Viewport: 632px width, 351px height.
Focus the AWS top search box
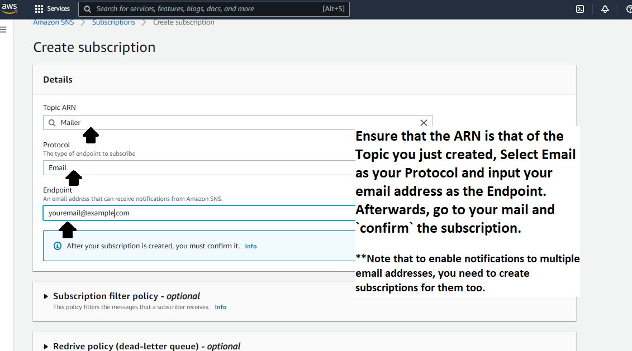(213, 9)
